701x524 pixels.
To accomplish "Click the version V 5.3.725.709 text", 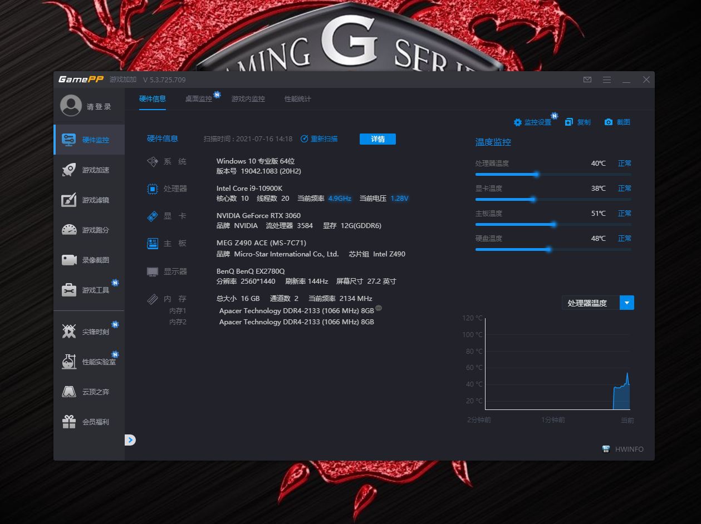I will pyautogui.click(x=164, y=80).
